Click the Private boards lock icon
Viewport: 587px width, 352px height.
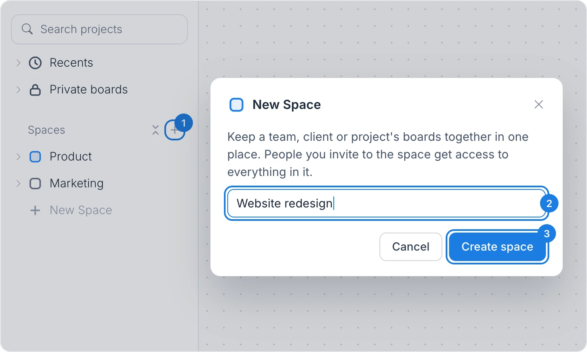point(35,90)
